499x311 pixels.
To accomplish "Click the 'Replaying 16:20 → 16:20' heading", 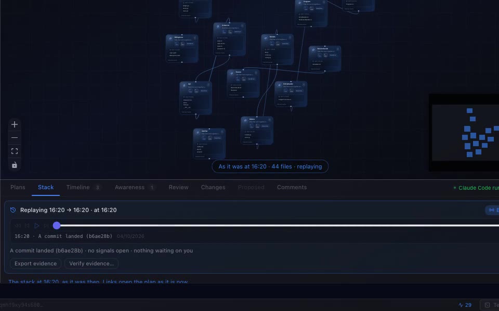I will pyautogui.click(x=69, y=210).
